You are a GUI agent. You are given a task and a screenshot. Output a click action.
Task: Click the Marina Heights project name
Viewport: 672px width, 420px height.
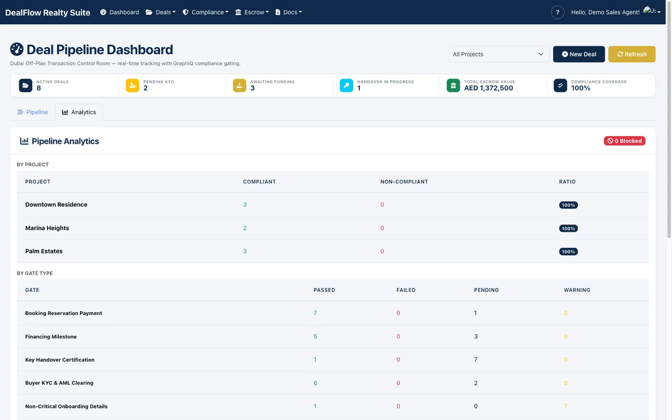(47, 228)
